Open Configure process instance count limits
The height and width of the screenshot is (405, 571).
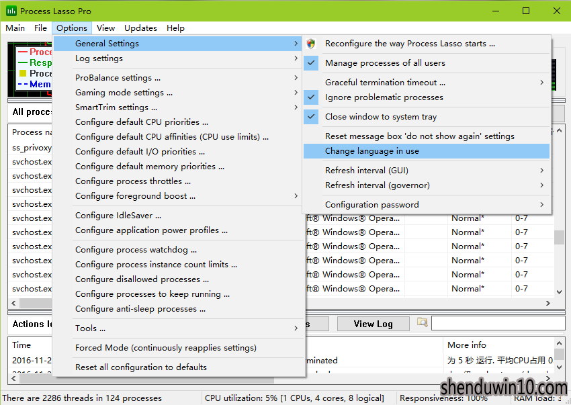(x=178, y=265)
